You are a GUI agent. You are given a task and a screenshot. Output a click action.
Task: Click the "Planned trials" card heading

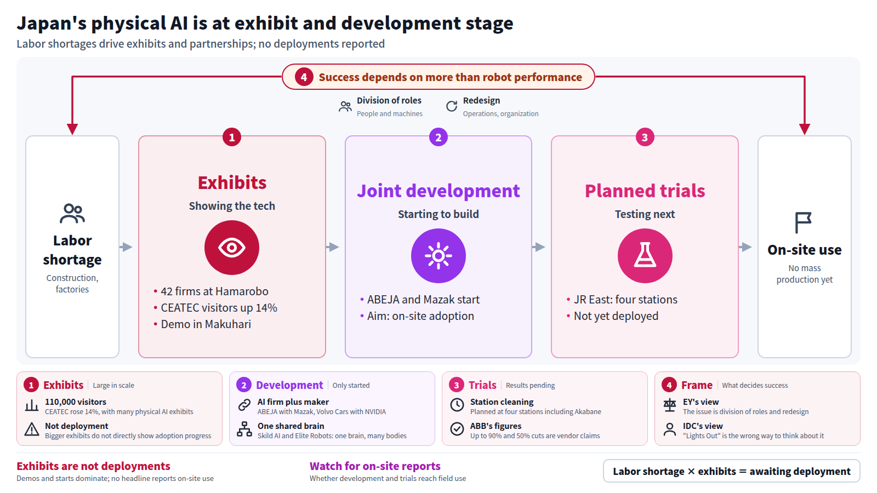645,191
